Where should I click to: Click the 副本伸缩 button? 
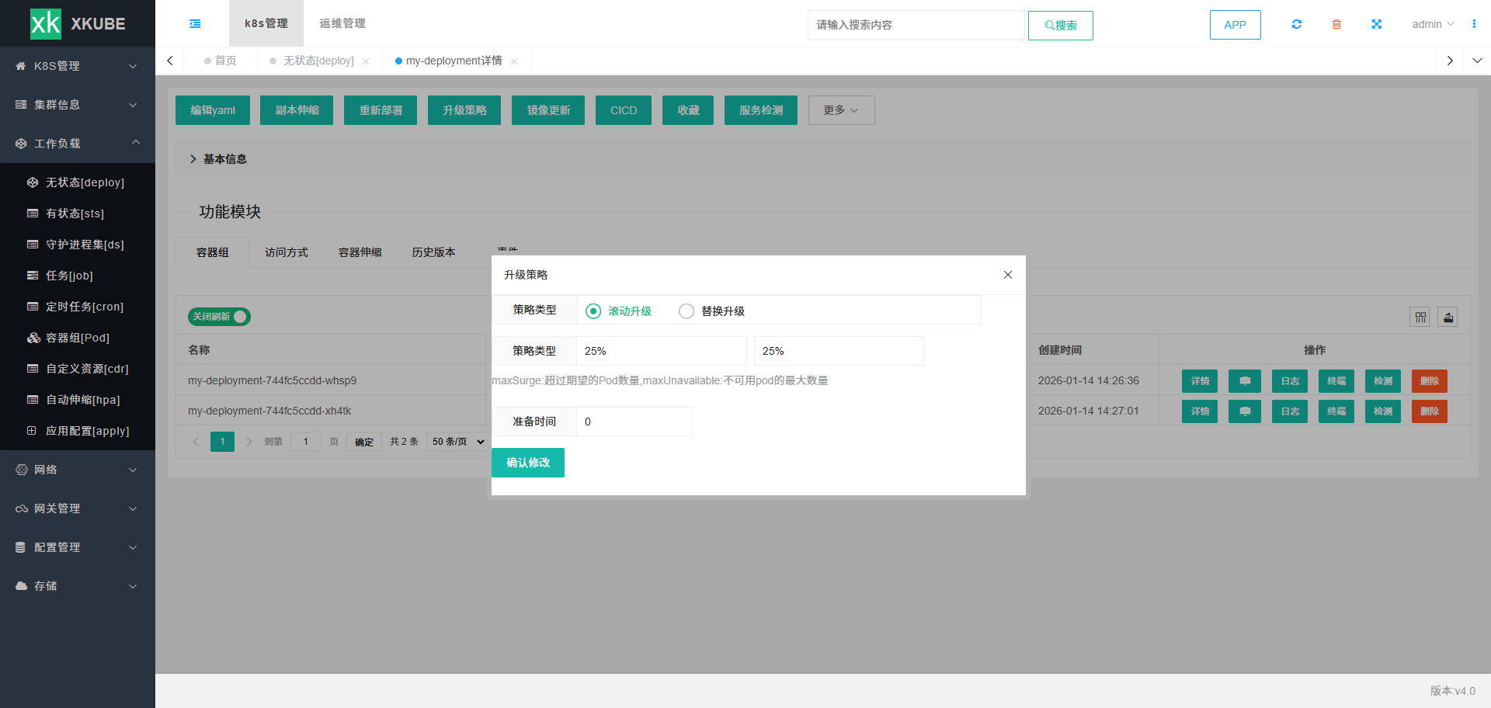coord(297,110)
